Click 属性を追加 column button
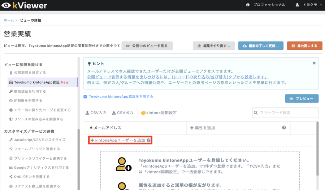Image resolution: width=325 pixels, height=190 pixels. [203, 128]
